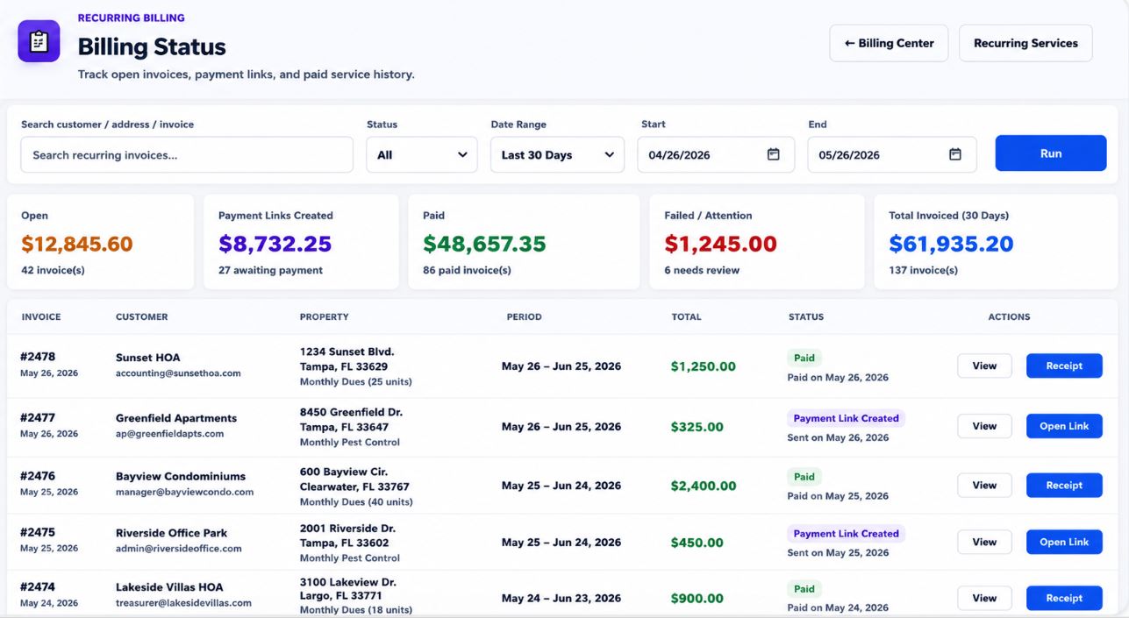1129x618 pixels.
Task: Click the Paid badge on invoice #2478
Action: 804,358
